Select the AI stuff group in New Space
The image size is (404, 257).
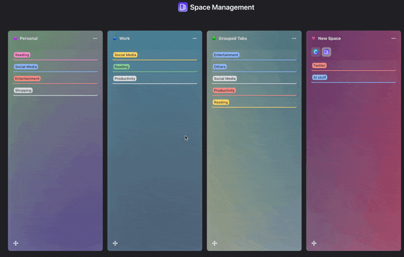[x=320, y=78]
